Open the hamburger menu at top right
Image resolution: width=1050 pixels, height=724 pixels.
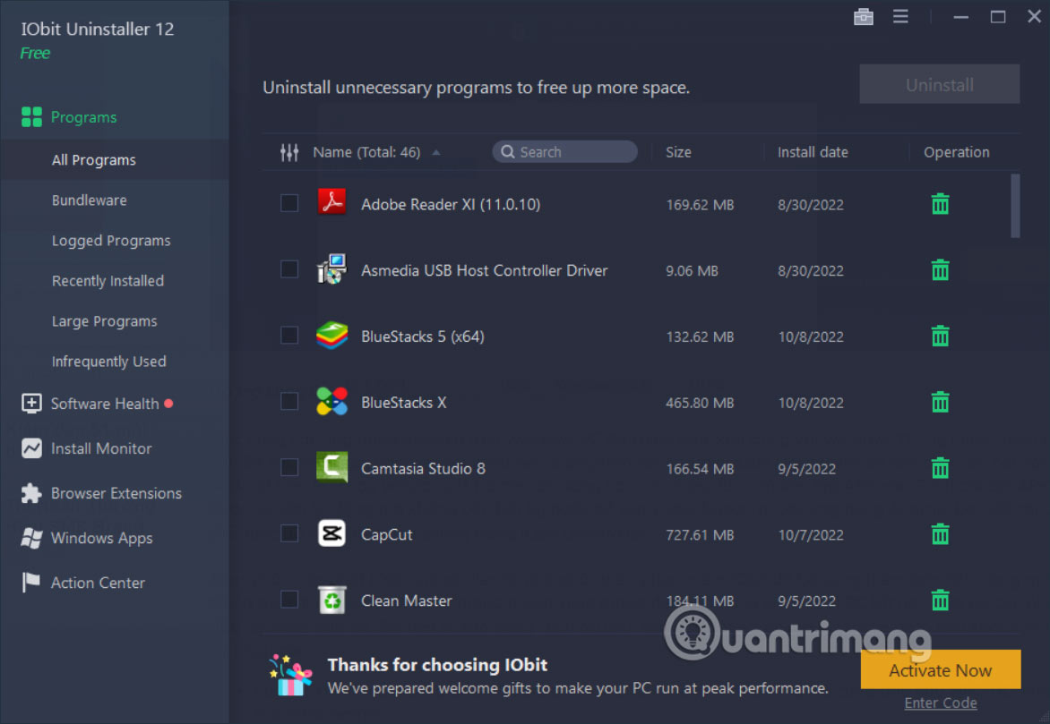900,16
